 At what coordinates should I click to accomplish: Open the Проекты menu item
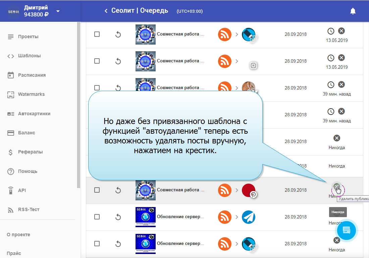(x=28, y=37)
